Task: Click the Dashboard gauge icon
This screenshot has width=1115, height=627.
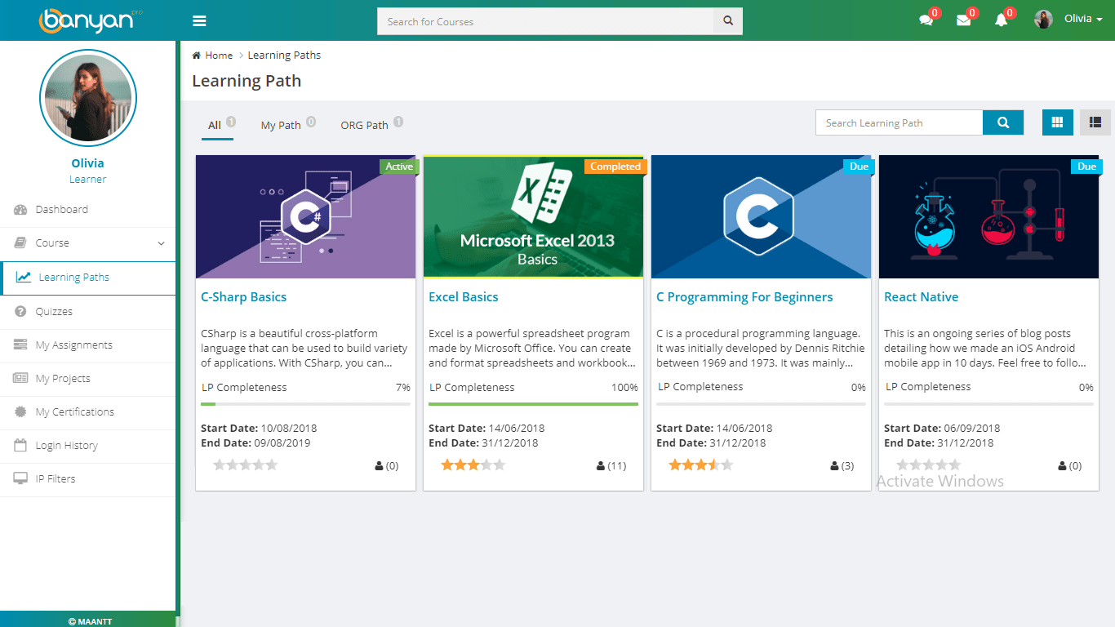Action: coord(20,210)
